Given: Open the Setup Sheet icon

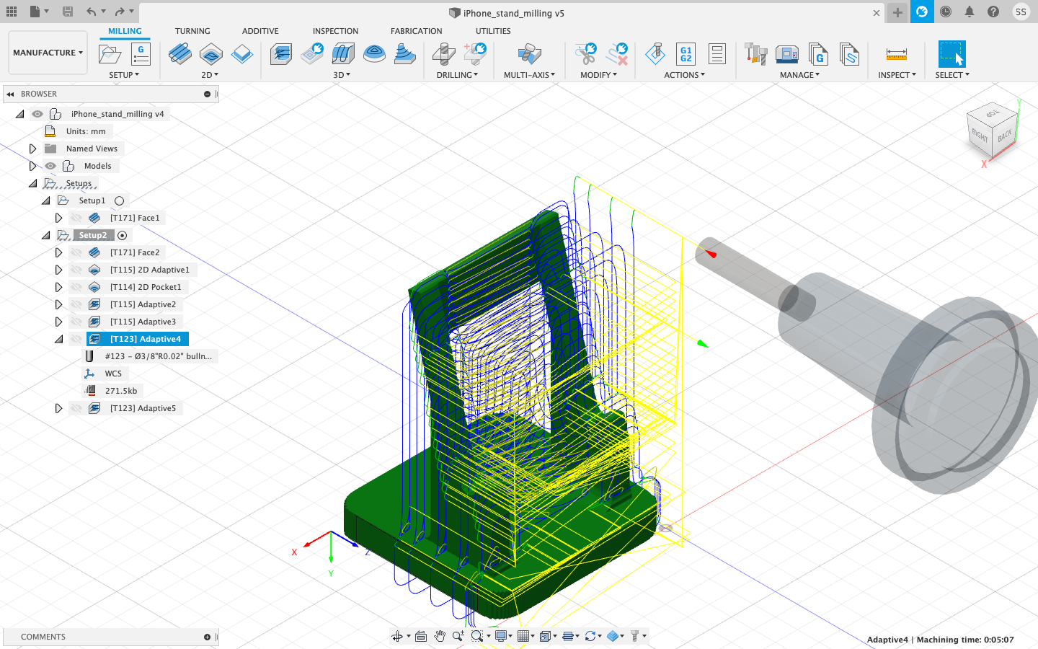Looking at the screenshot, I should (717, 54).
